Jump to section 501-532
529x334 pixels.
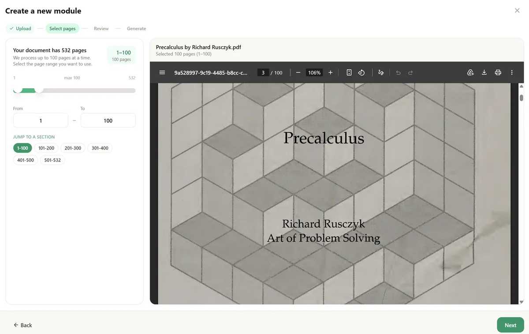click(x=52, y=160)
